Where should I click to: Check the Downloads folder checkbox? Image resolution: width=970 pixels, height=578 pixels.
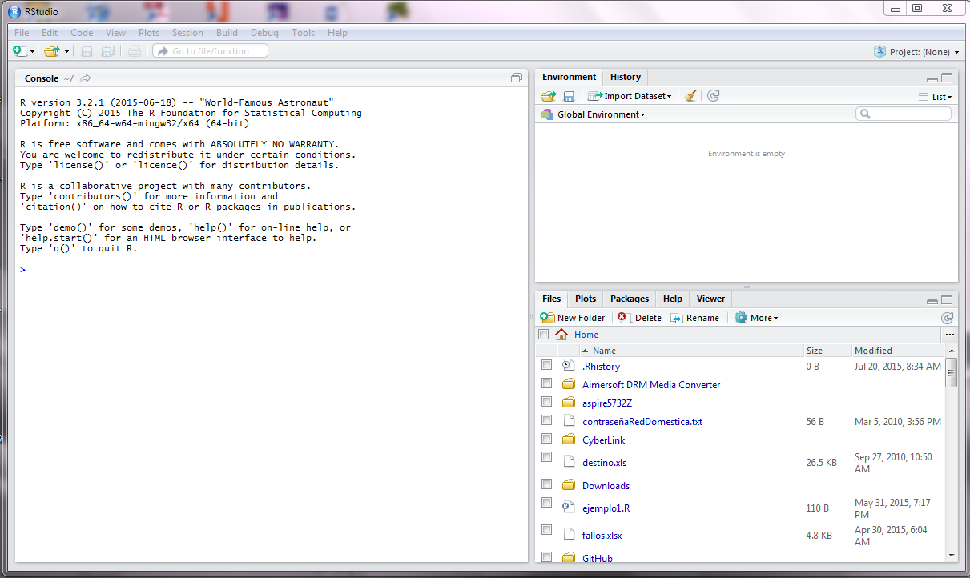[546, 484]
